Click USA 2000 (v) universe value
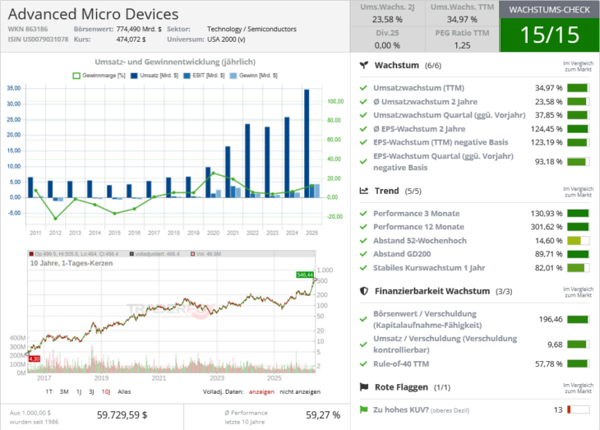 tap(226, 39)
